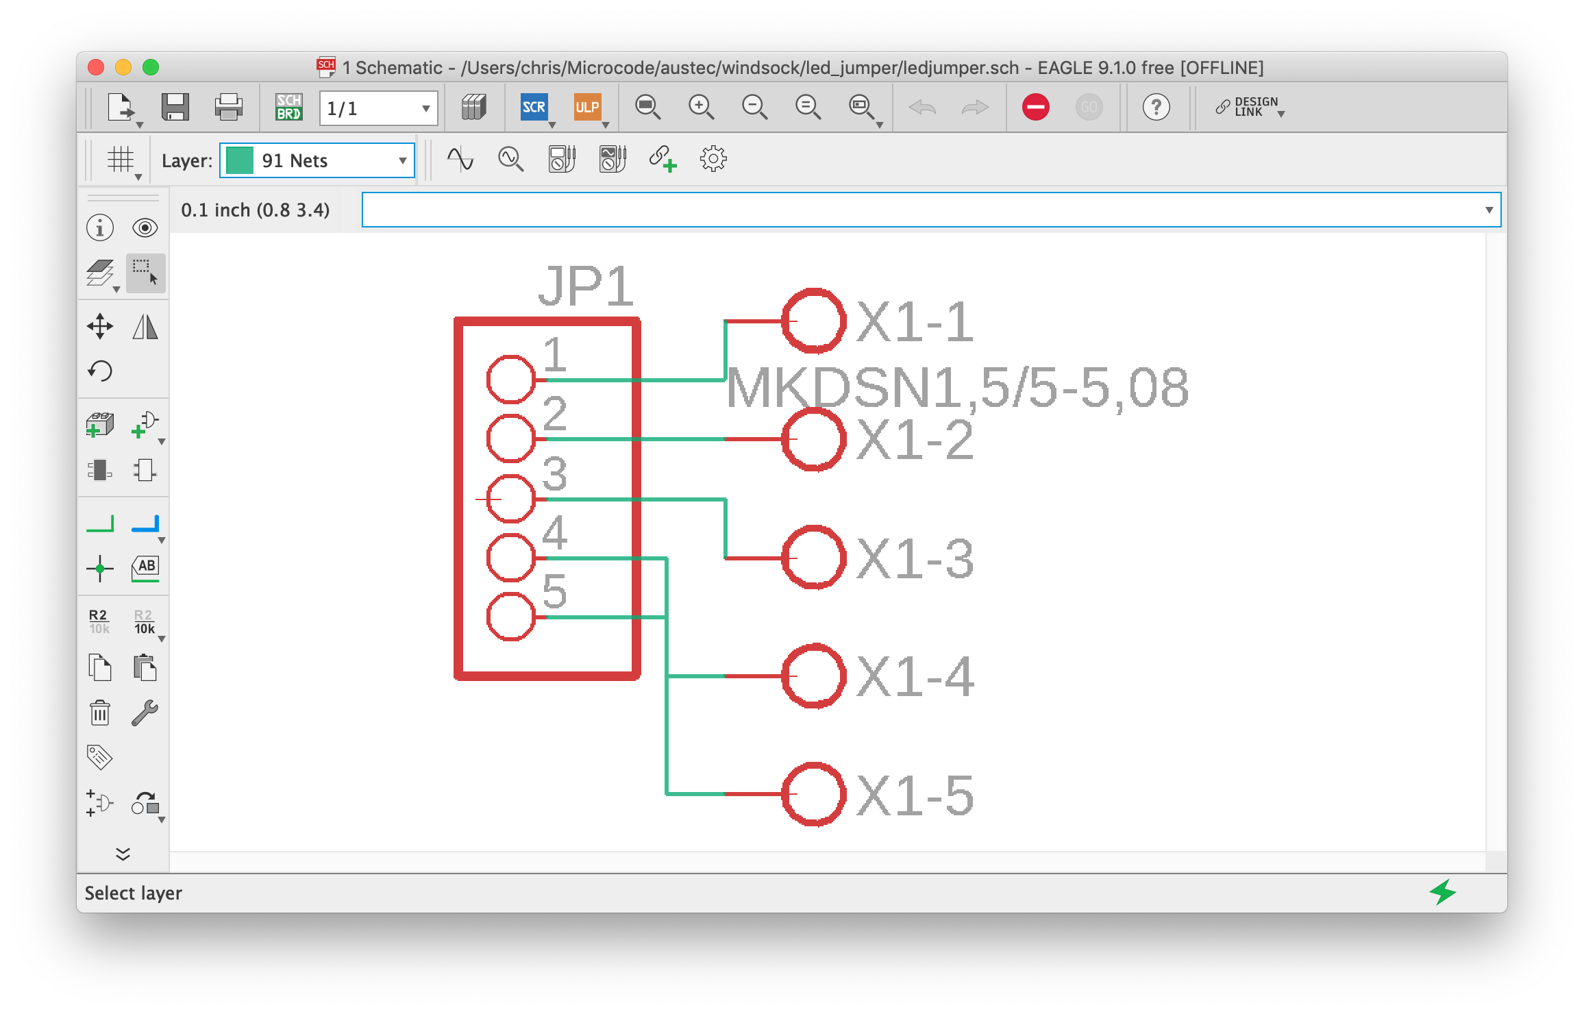Image resolution: width=1584 pixels, height=1014 pixels.
Task: Click the Save floppy disk icon
Action: coord(175,108)
